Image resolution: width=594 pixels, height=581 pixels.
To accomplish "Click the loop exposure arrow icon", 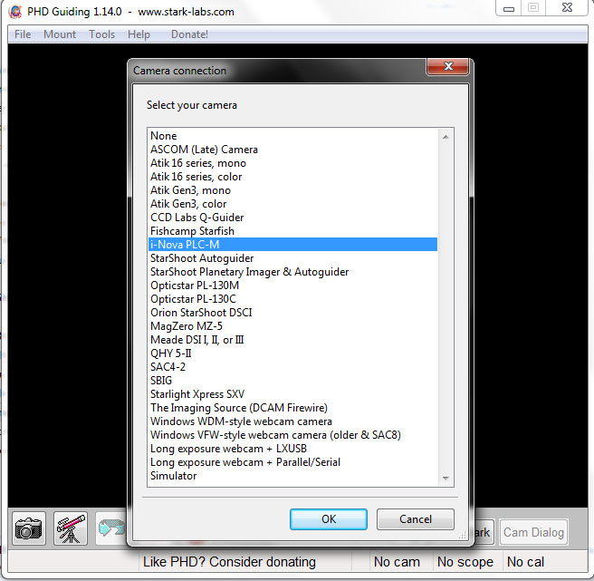I will 110,528.
